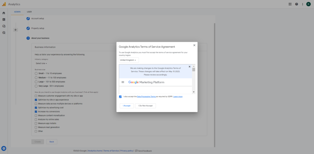Open the Marketing Platform hamburger menu
The image size is (314, 154).
[x=123, y=82]
